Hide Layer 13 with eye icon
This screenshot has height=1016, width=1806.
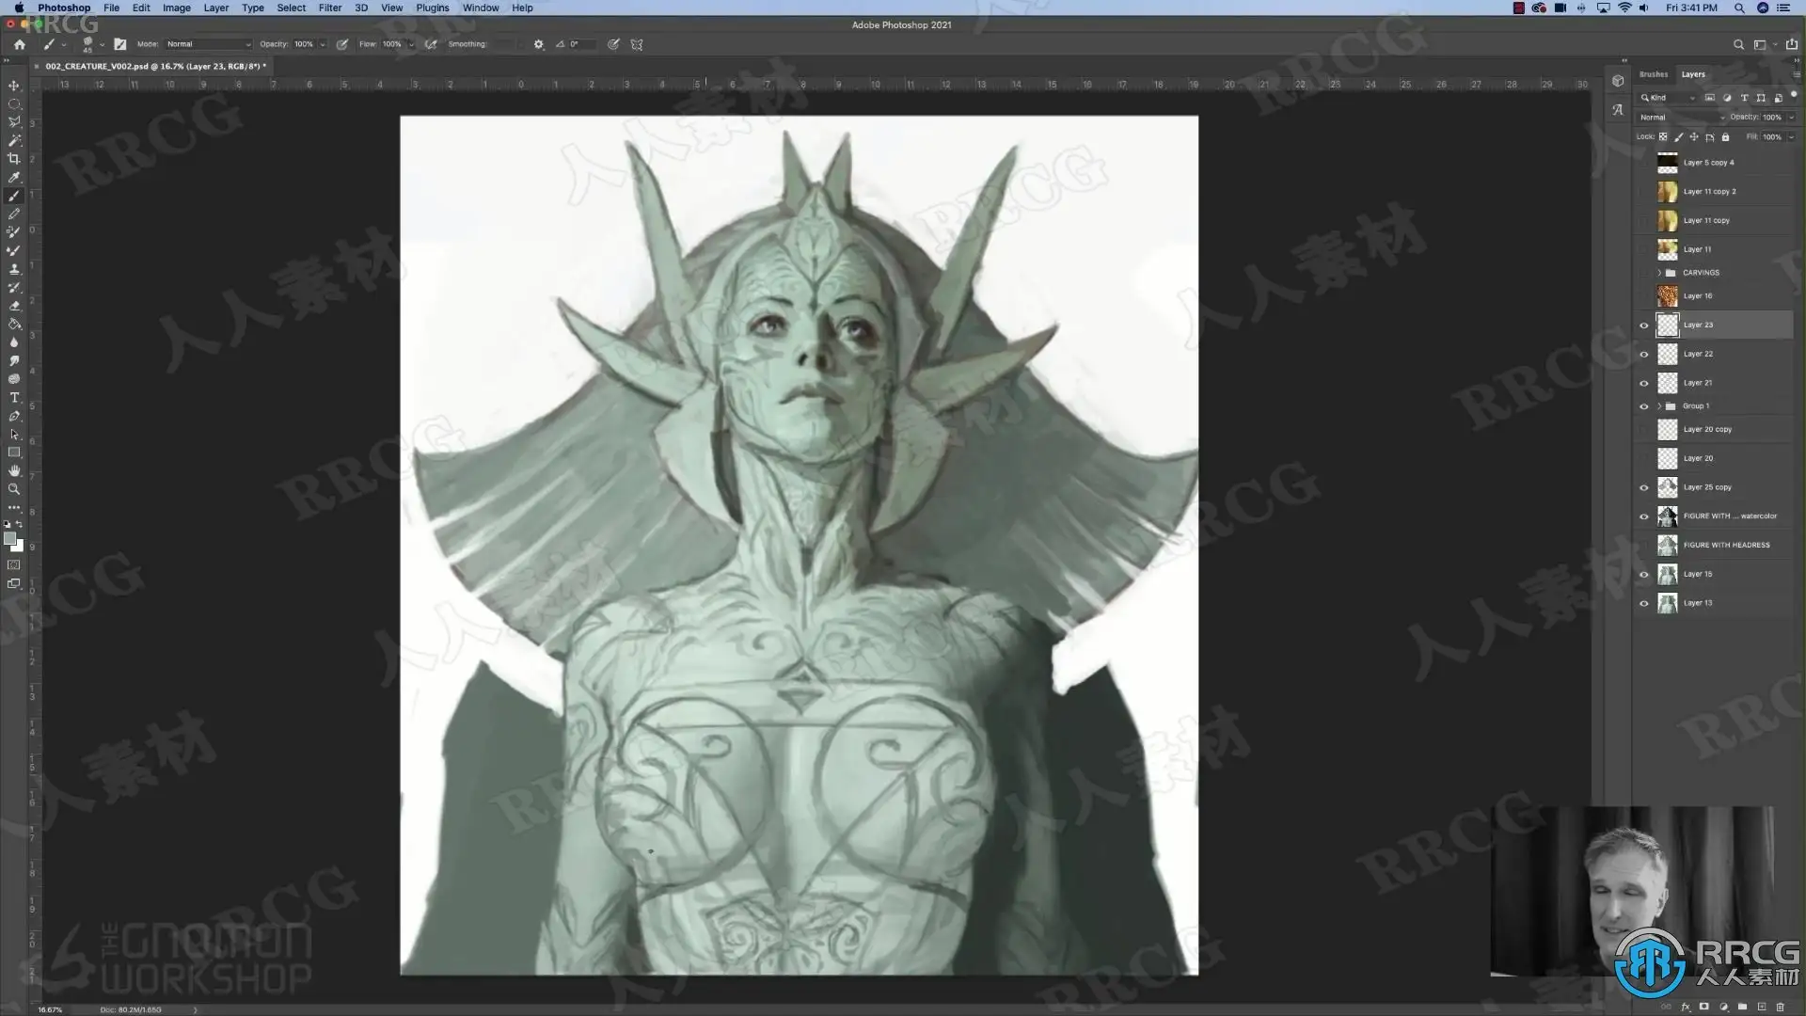(1644, 603)
